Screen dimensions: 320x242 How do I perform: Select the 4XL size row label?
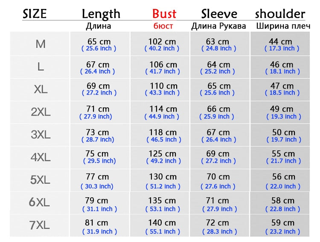point(41,157)
